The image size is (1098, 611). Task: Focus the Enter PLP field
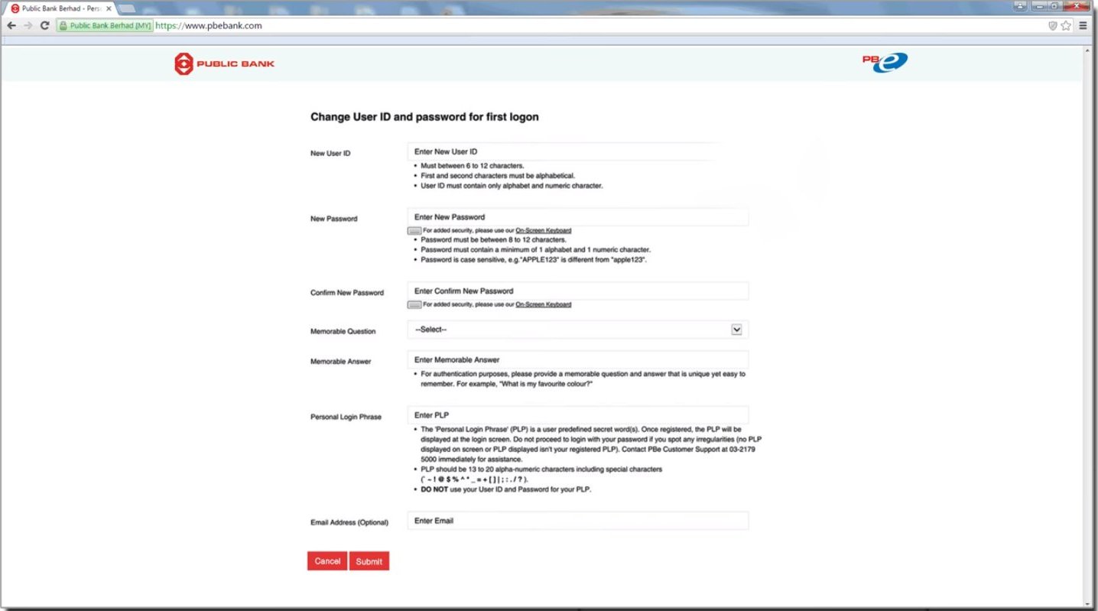577,415
